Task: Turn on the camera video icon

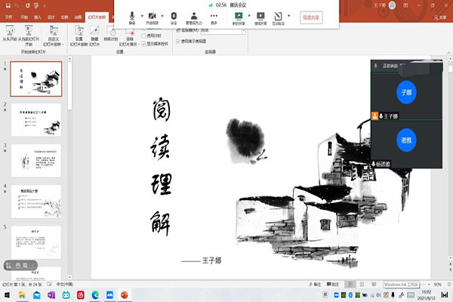Action: (153, 15)
